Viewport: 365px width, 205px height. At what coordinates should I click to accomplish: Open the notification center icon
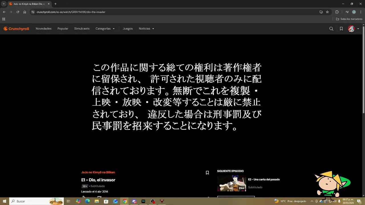point(359,201)
